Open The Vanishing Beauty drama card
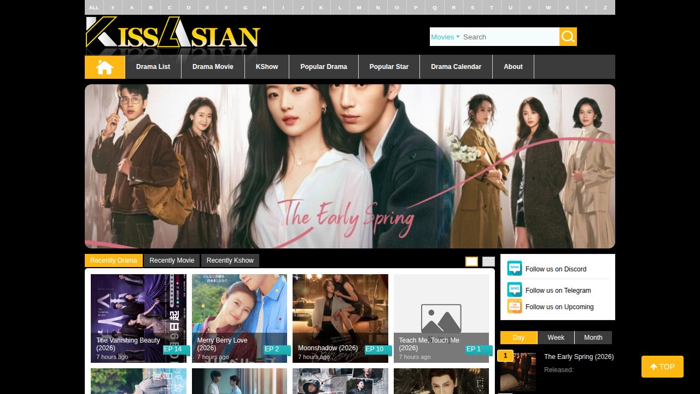 [x=138, y=318]
